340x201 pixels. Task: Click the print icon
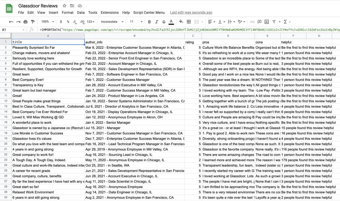click(26, 22)
